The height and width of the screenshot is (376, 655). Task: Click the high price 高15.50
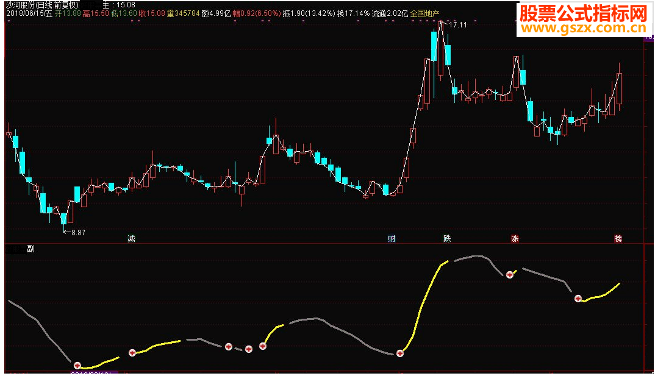click(96, 13)
